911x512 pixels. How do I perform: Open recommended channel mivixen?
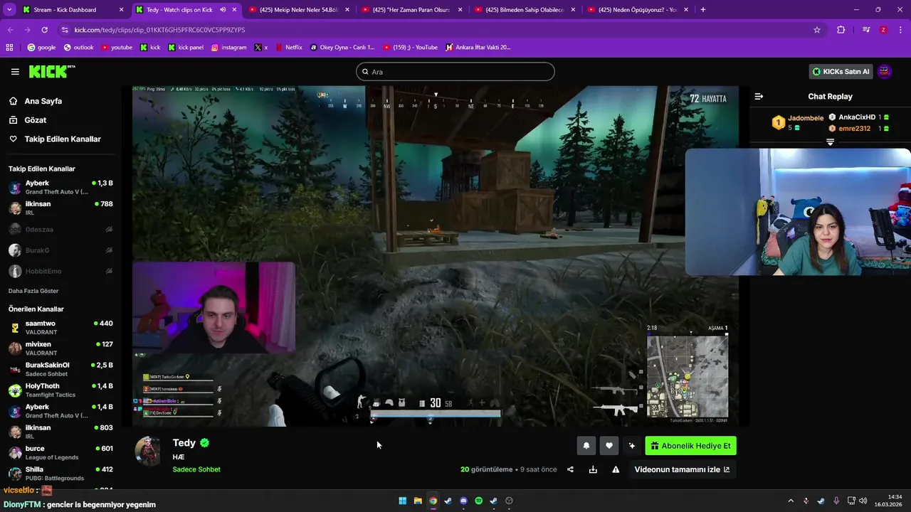click(x=60, y=348)
